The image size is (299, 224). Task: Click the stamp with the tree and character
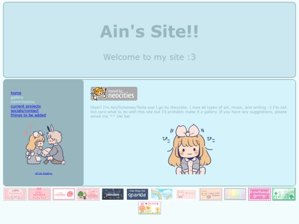88,194
